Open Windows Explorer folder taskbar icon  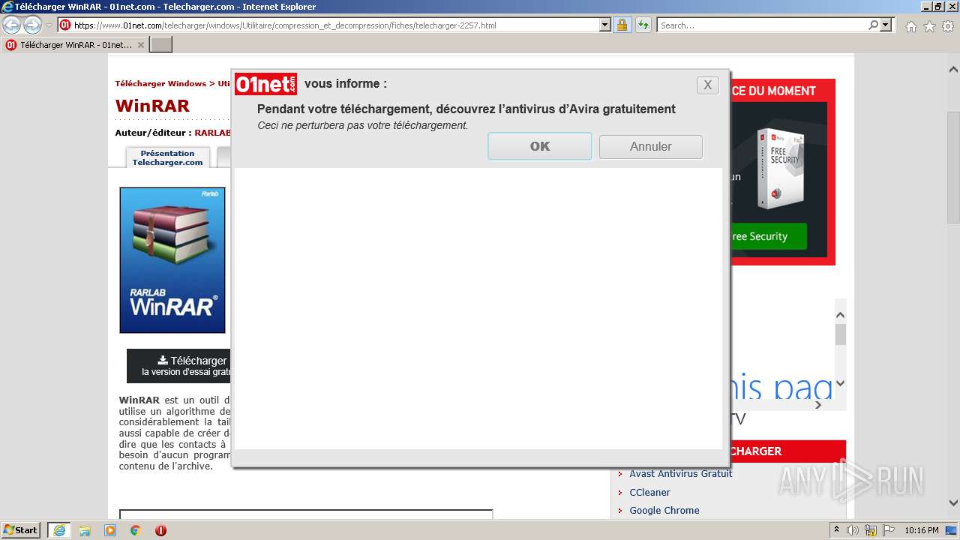84,530
